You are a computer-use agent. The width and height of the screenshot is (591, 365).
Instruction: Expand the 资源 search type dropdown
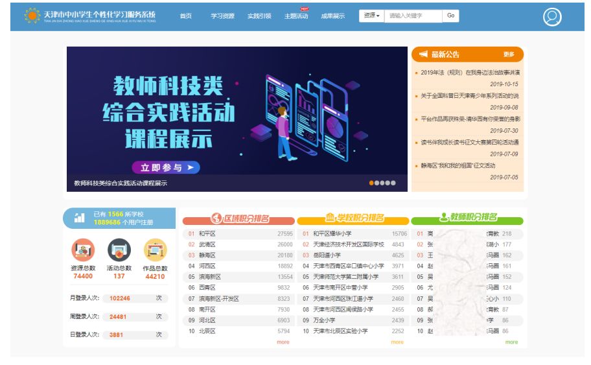[x=371, y=16]
